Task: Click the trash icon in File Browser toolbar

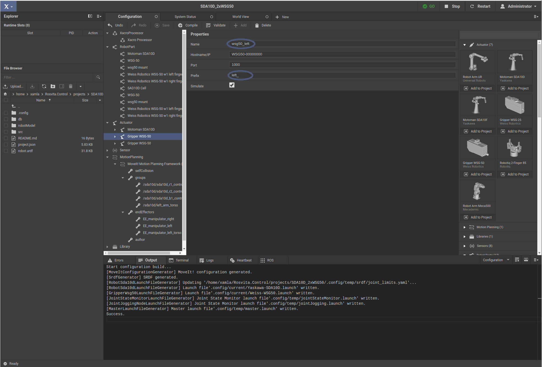Action: [x=71, y=87]
